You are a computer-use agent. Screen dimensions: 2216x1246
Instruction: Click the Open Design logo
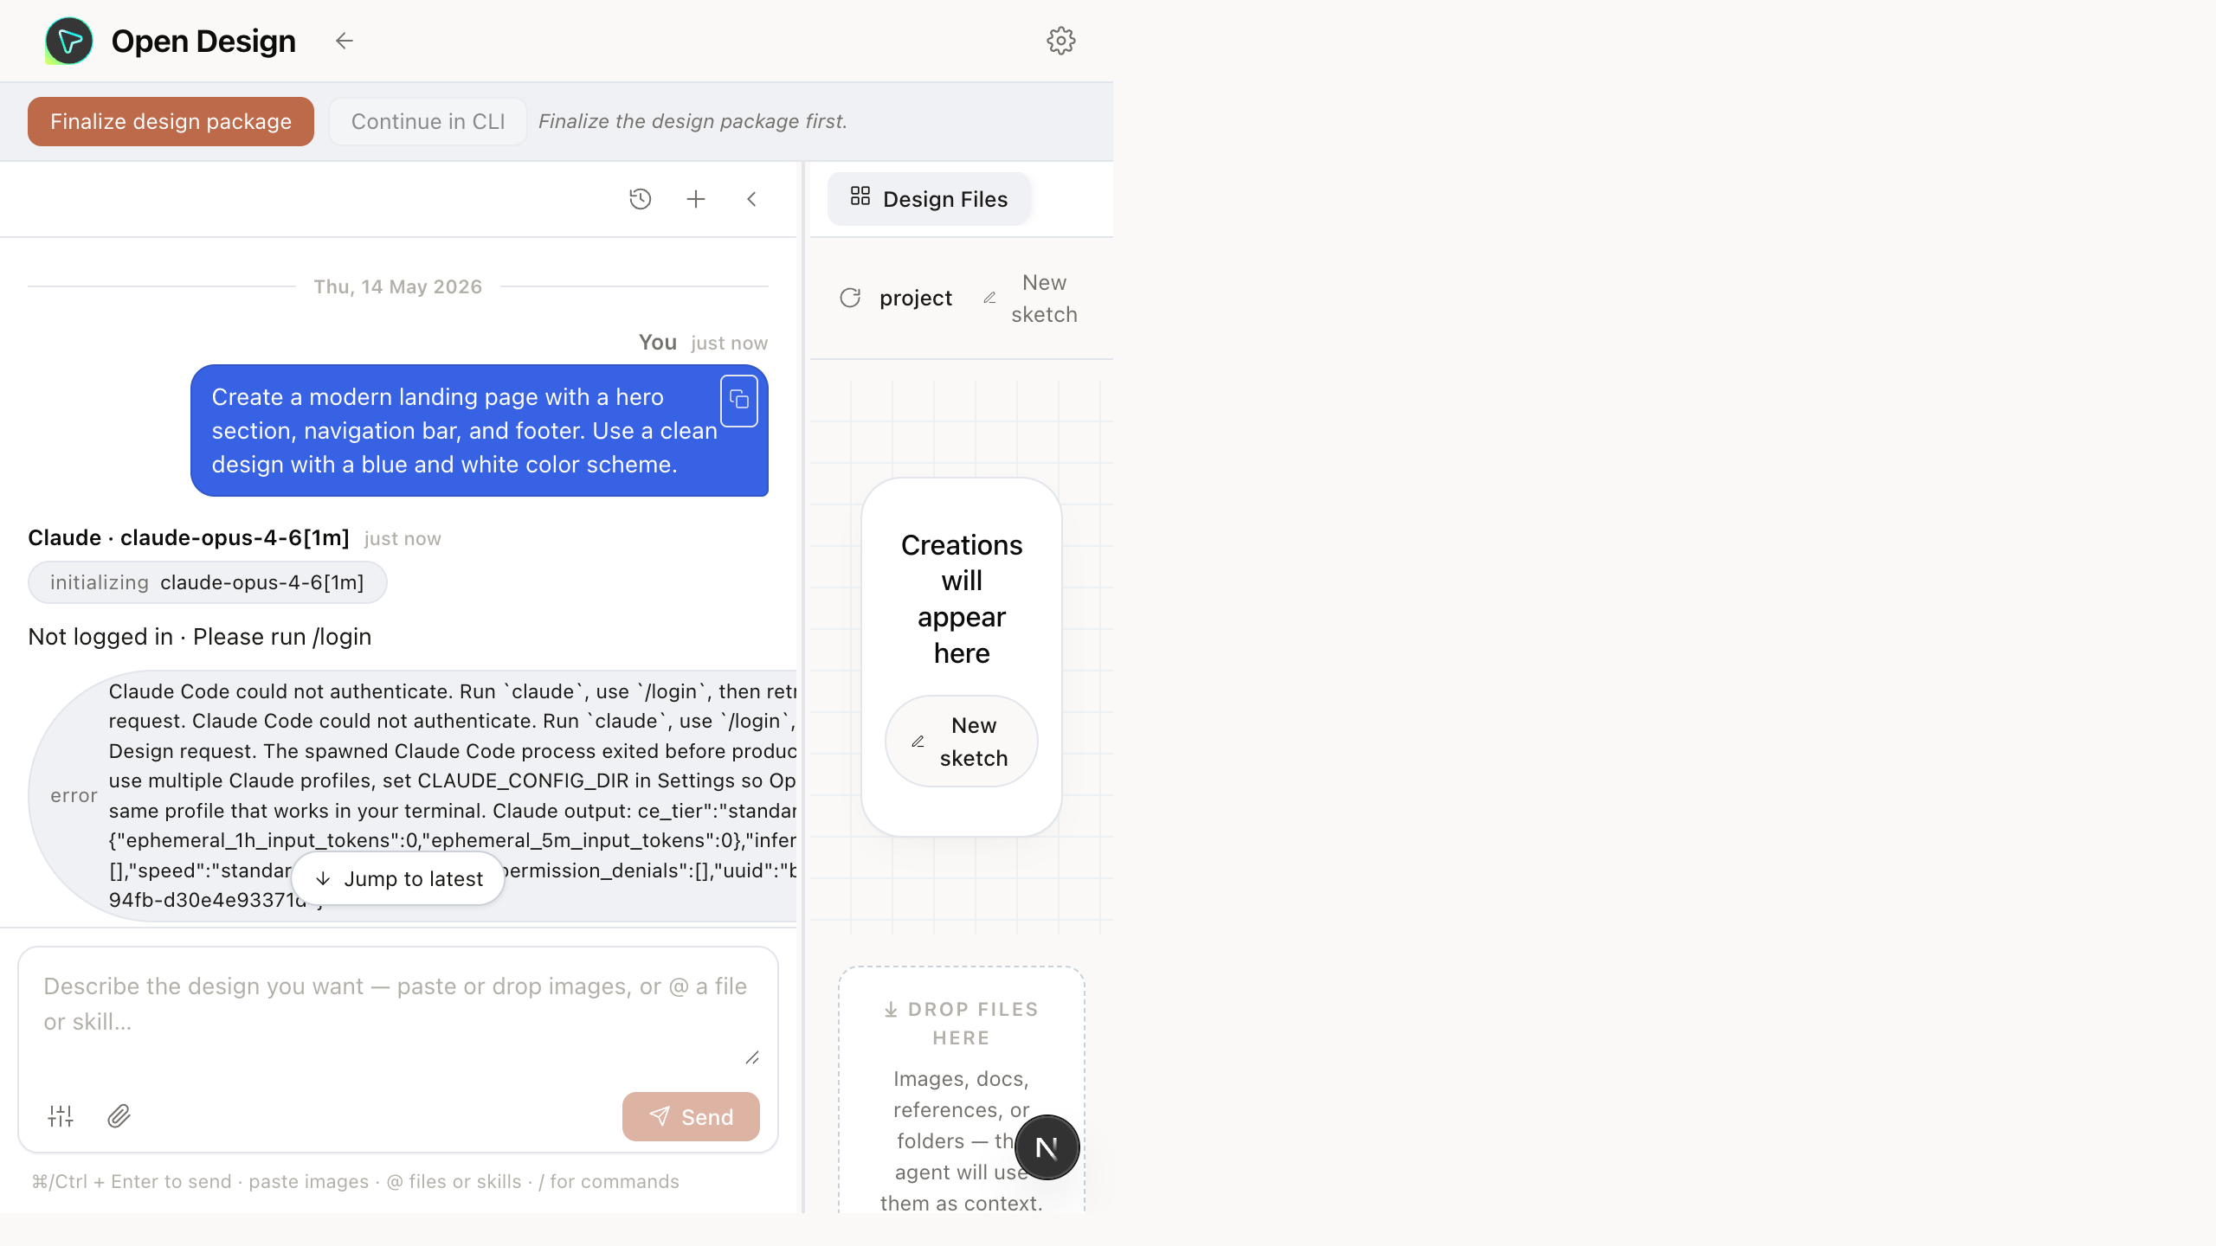tap(69, 41)
